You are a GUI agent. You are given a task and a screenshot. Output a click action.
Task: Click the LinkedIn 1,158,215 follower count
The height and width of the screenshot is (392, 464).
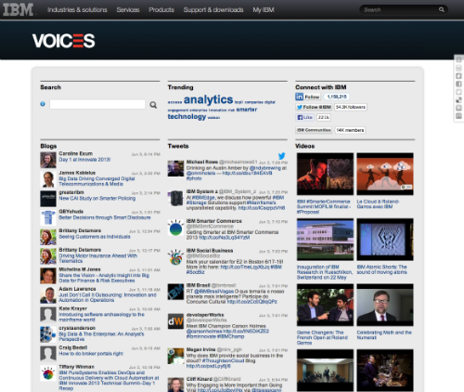point(337,97)
